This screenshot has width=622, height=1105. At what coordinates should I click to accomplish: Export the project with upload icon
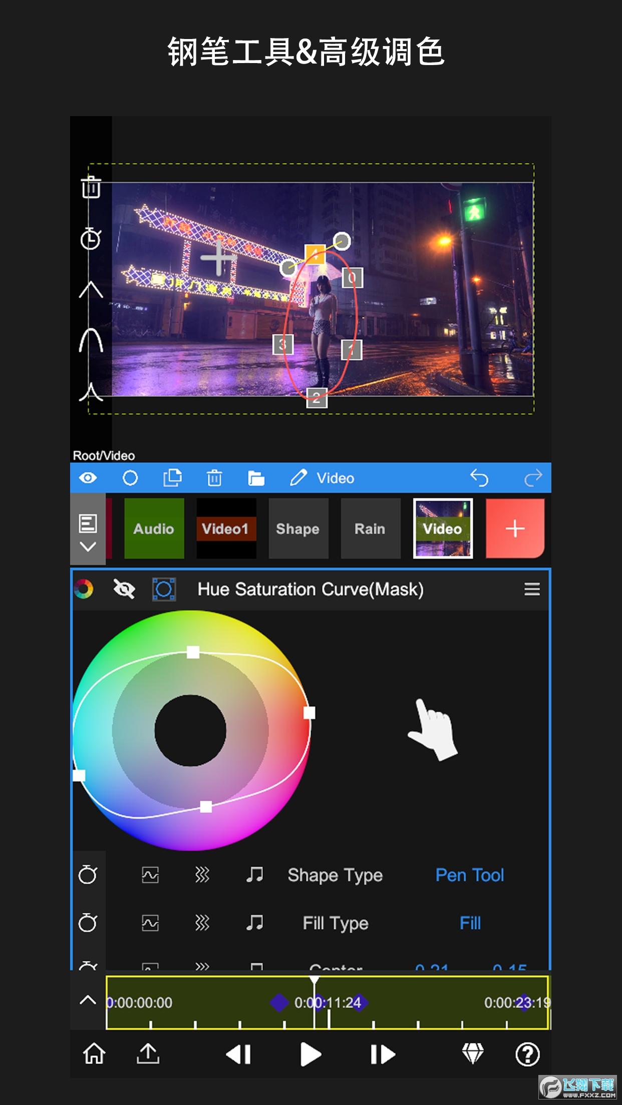coord(148,1053)
